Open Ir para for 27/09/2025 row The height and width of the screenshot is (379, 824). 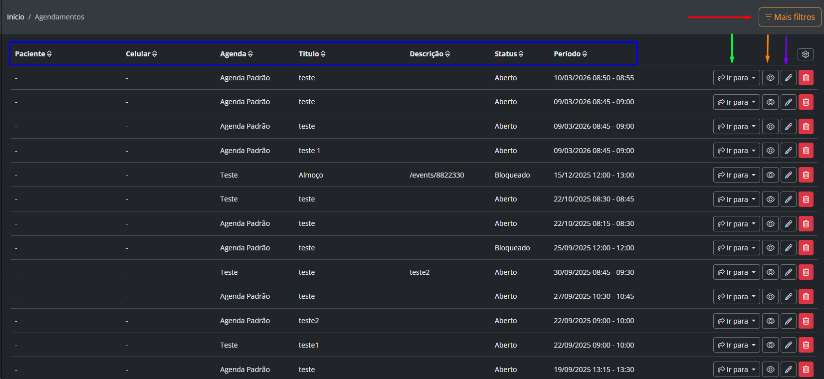tap(736, 297)
